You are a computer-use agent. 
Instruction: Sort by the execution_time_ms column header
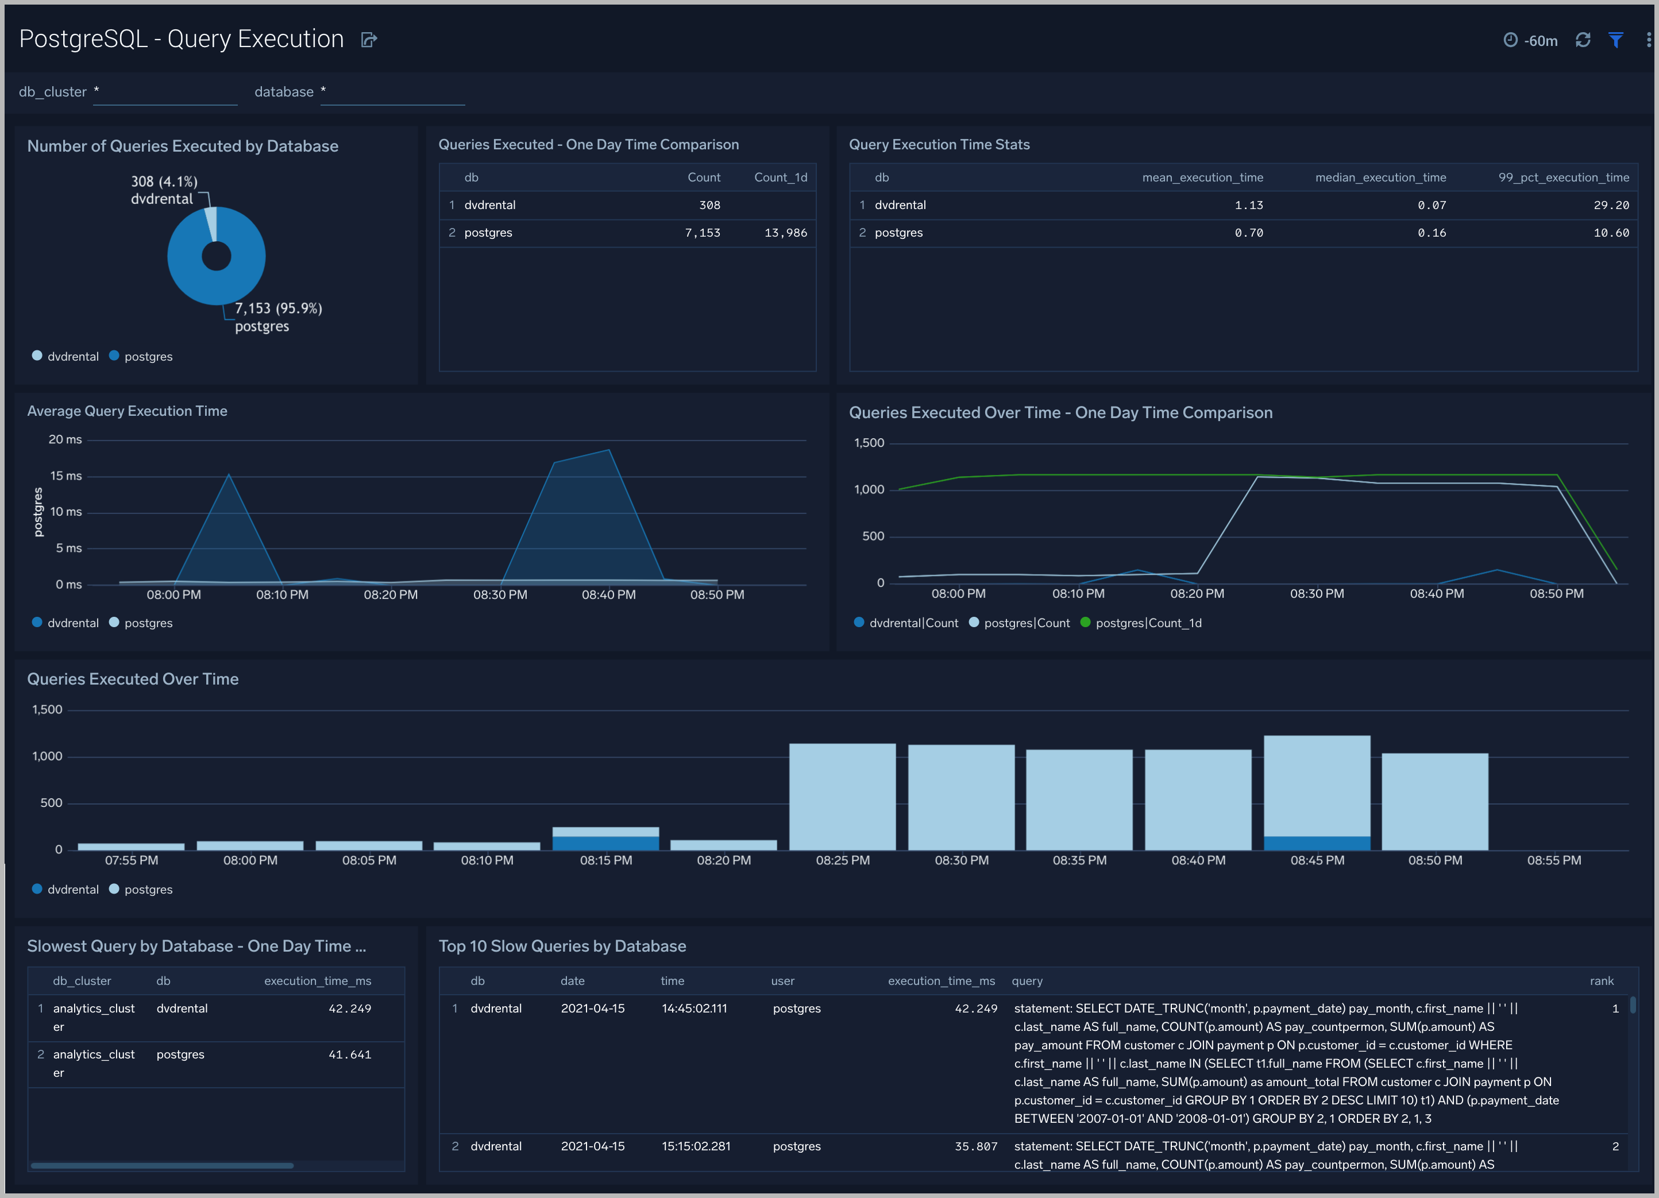942,981
